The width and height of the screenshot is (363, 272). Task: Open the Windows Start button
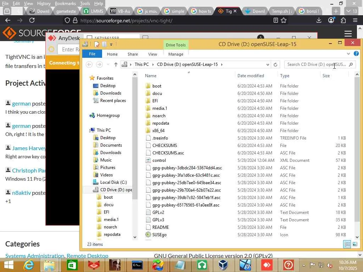click(9, 265)
